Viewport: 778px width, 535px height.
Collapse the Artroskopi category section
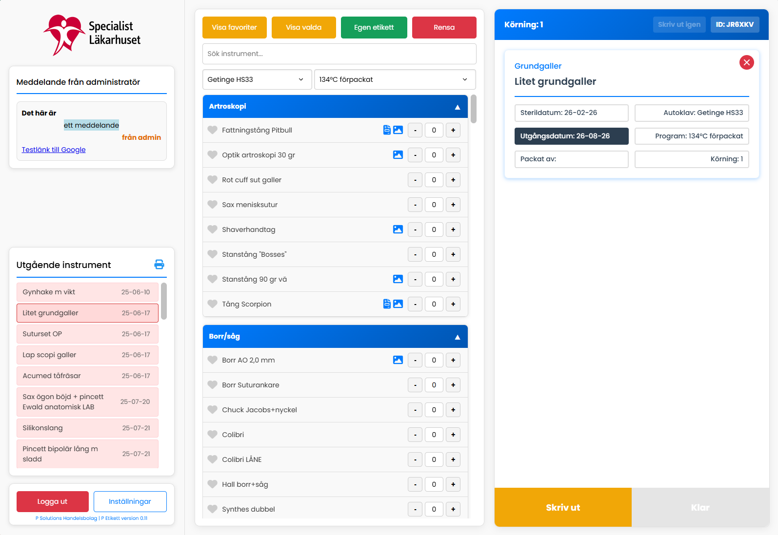click(457, 107)
